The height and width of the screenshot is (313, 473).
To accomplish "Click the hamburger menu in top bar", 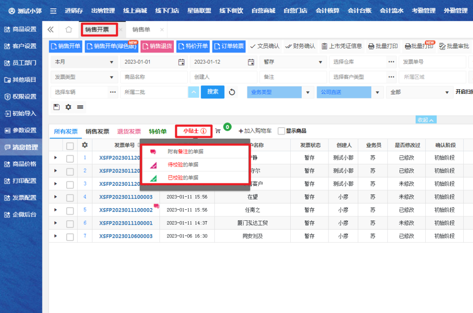I will [53, 10].
